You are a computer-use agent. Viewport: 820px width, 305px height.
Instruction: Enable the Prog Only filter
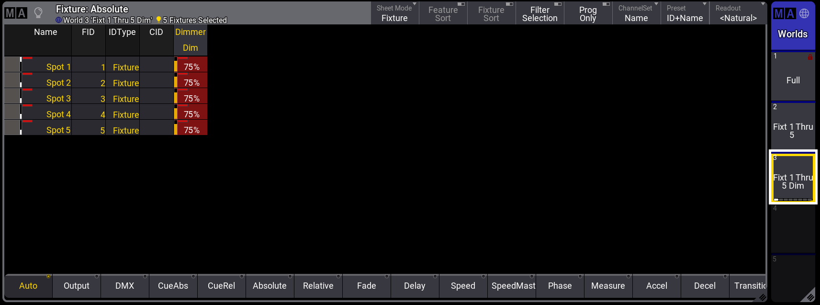pos(588,13)
